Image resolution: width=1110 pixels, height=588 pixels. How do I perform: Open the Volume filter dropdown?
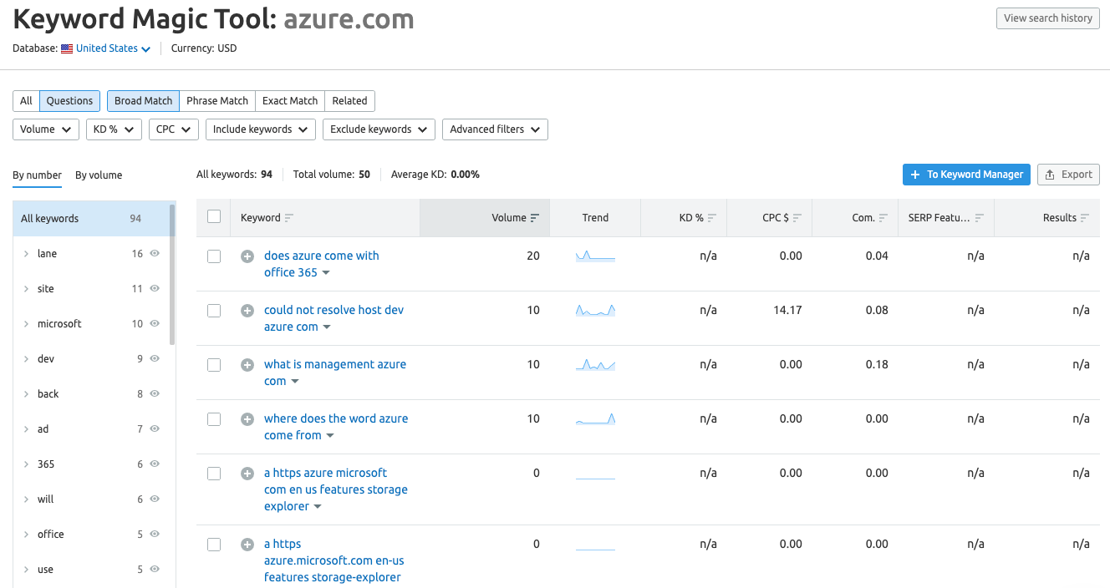tap(46, 129)
